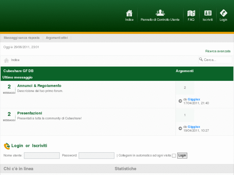Image resolution: width=234 pixels, height=175 pixels.
Task: Open Pannello di Controllo Utente icon
Action: point(160,13)
